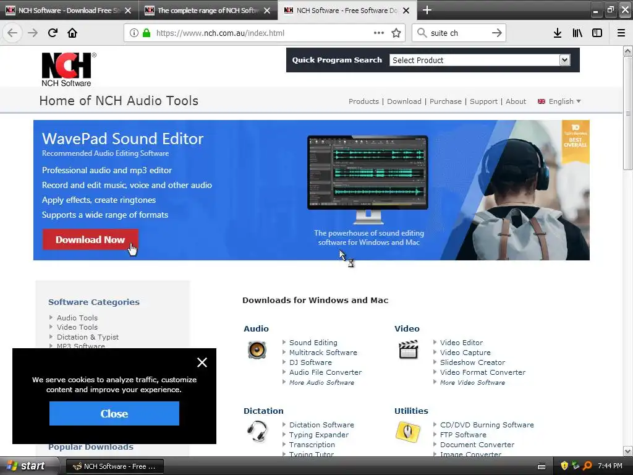This screenshot has width=633, height=475.
Task: Open the FTP Software link
Action: 463,435
